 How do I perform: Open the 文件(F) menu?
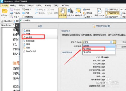5,6
